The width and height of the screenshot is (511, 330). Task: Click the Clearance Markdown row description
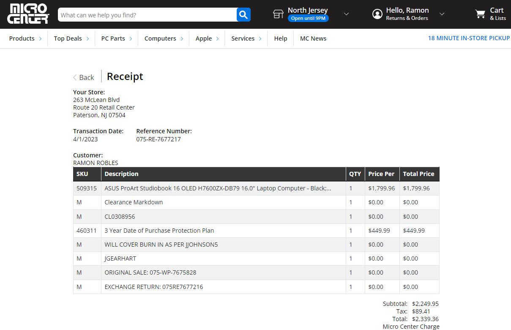pos(134,202)
